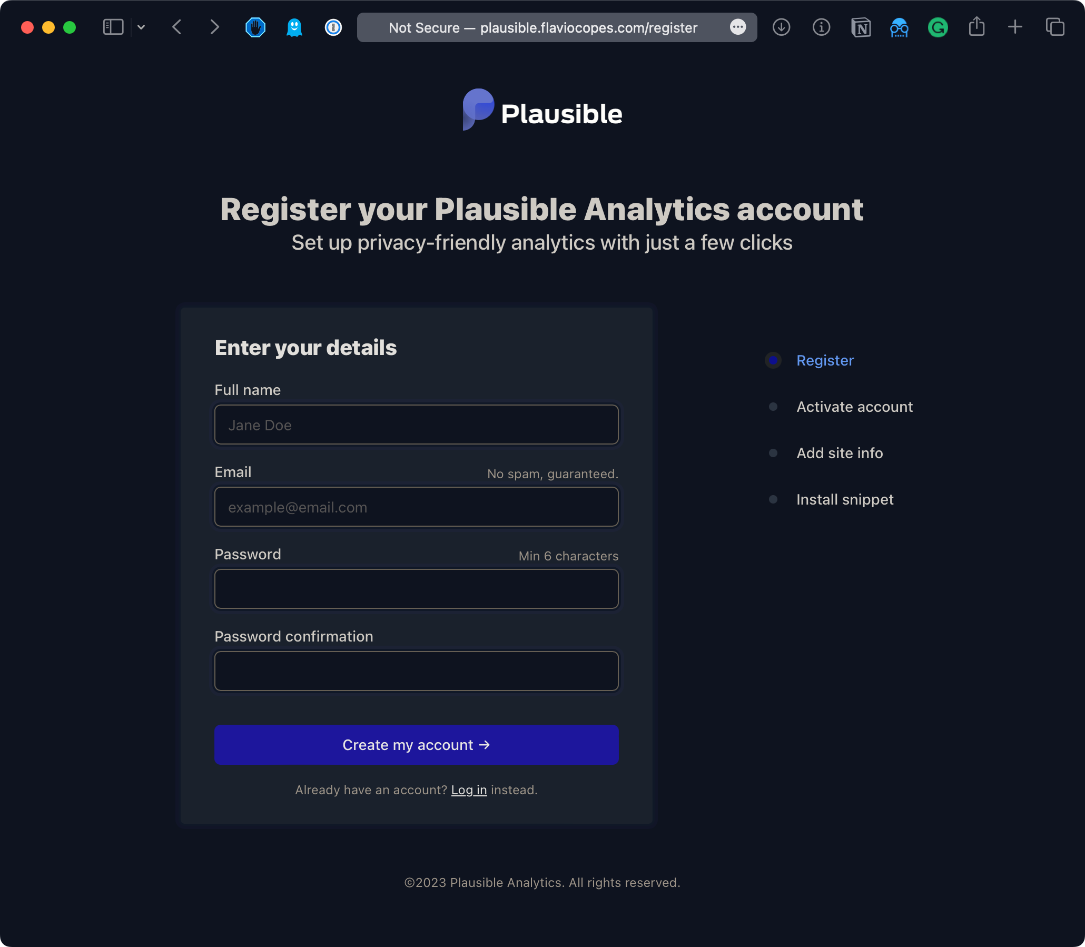Open a new tab

(x=1015, y=27)
